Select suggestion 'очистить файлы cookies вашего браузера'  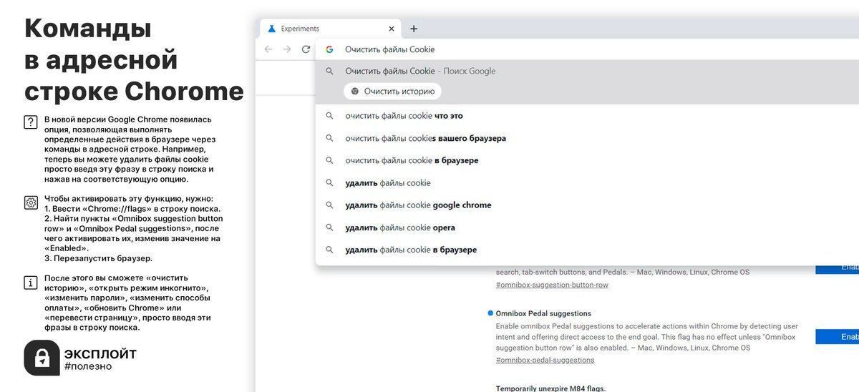pyautogui.click(x=587, y=138)
